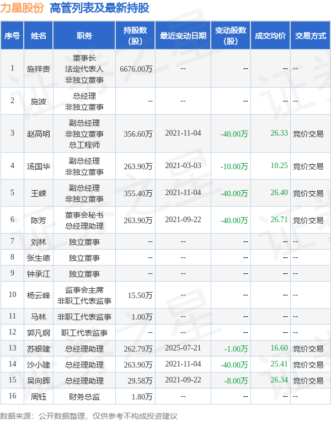Click the 财务总监 position text

tap(84, 397)
